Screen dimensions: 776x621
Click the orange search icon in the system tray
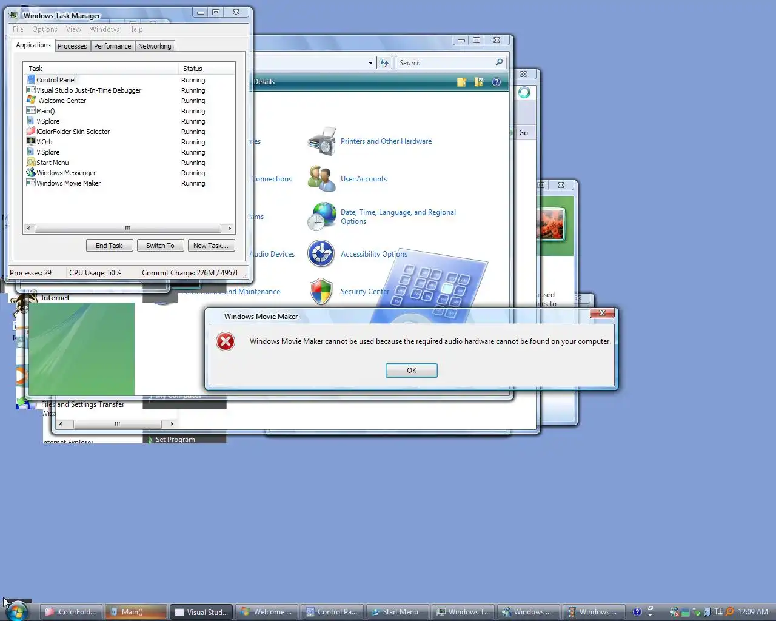729,612
